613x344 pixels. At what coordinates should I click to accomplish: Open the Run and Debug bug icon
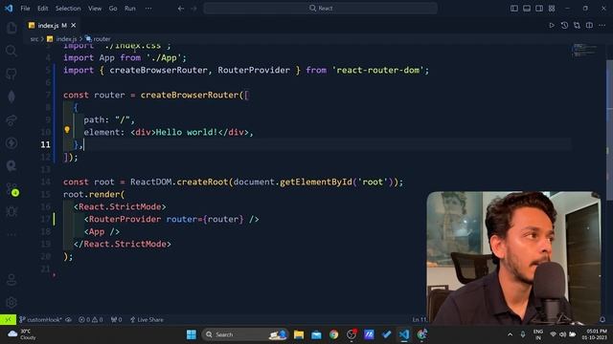11,212
